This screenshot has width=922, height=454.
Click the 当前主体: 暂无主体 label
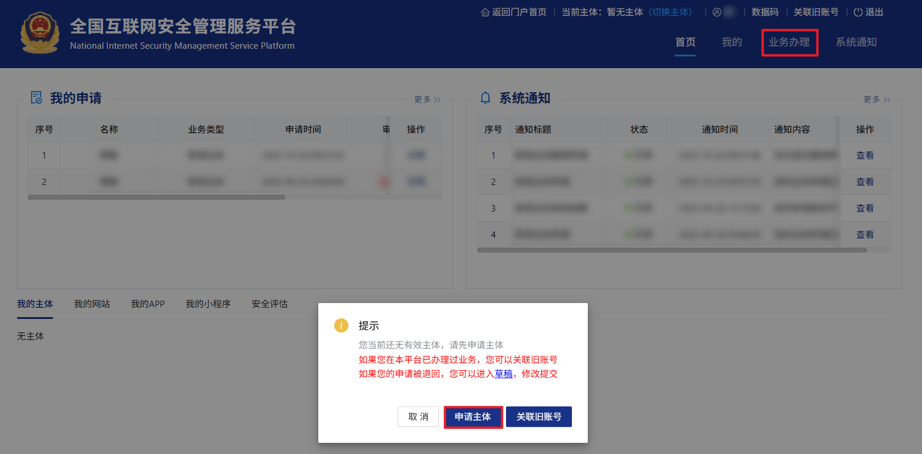pos(603,12)
